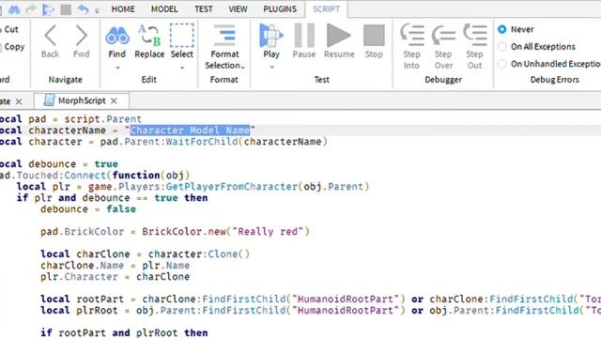Click "character:Clone()" in the code
Image resolution: width=601 pixels, height=338 pixels.
point(199,254)
